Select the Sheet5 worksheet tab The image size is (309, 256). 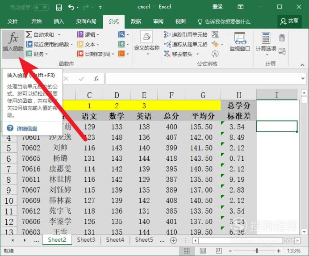[144, 240]
